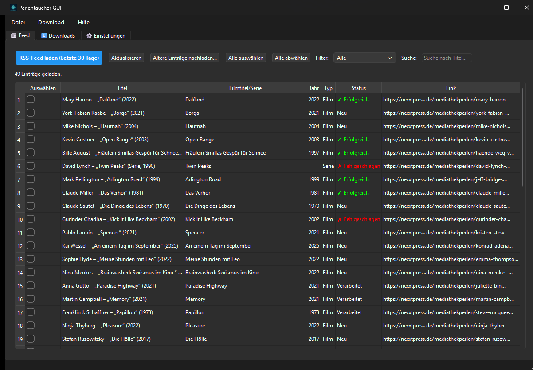Click the Feed tab icon
The height and width of the screenshot is (370, 533).
pyautogui.click(x=14, y=35)
